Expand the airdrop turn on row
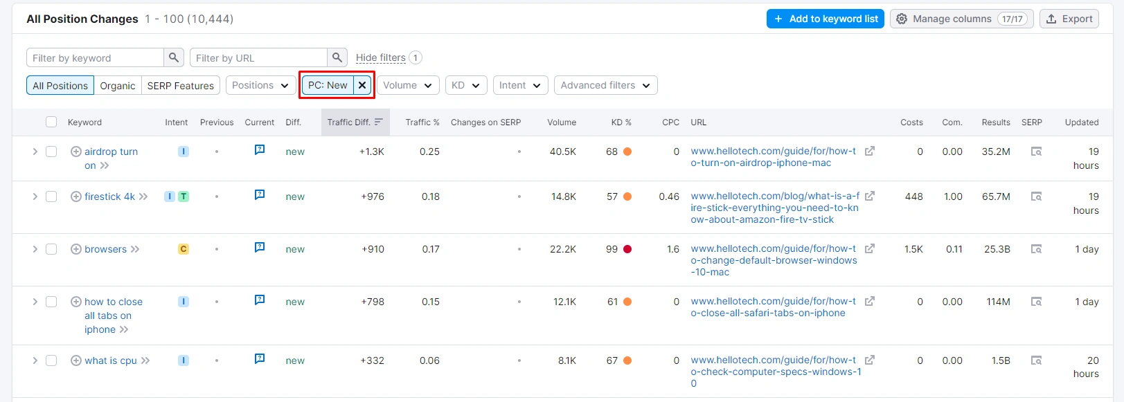The image size is (1124, 402). (x=35, y=152)
